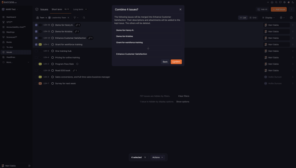Click the priority badge on LEA-3 Sales row
The image size is (296, 168).
click(x=40, y=77)
